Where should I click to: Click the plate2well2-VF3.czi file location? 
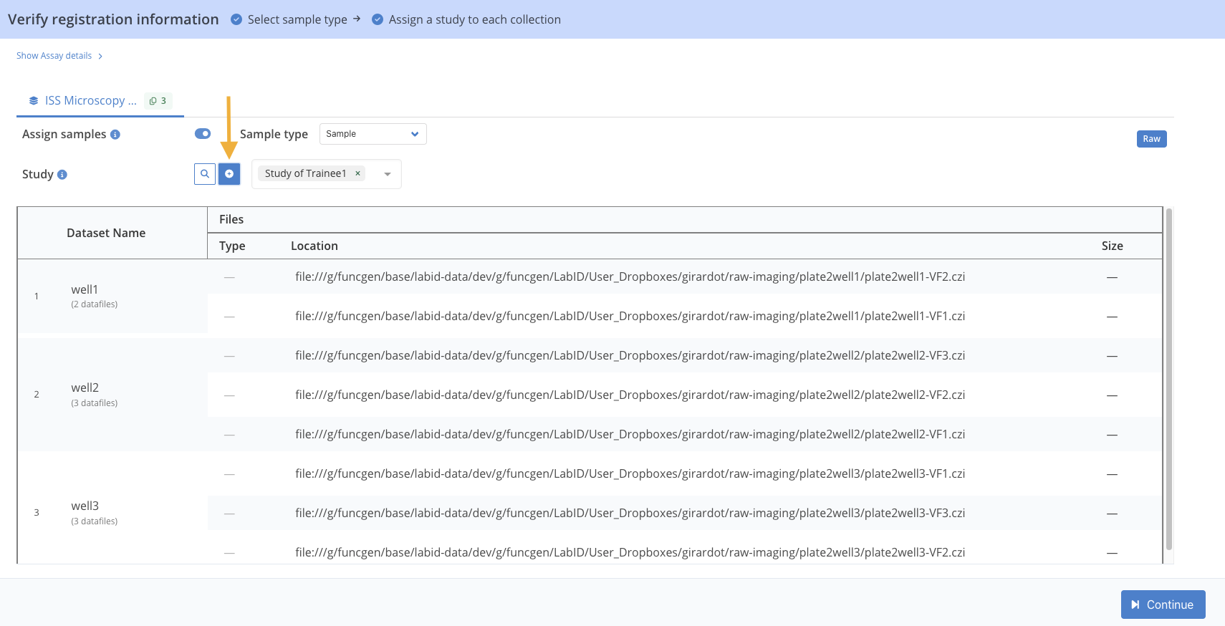point(630,355)
